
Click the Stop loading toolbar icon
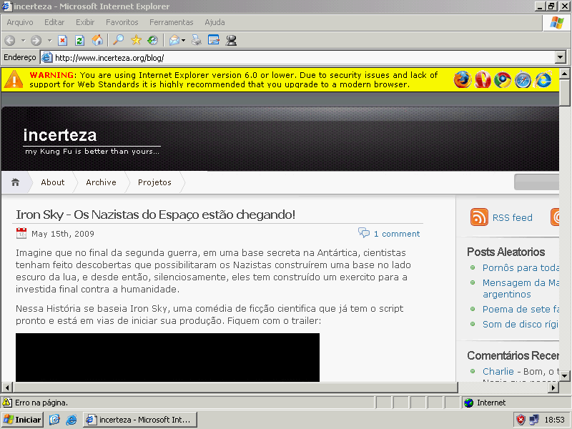pos(63,41)
